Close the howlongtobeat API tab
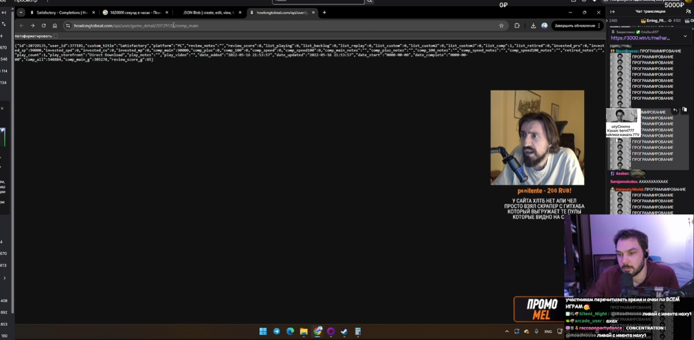The width and height of the screenshot is (694, 340). click(314, 12)
